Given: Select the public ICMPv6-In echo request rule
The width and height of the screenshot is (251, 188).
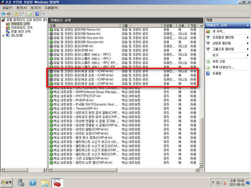Looking at the screenshot, I should (x=124, y=83).
